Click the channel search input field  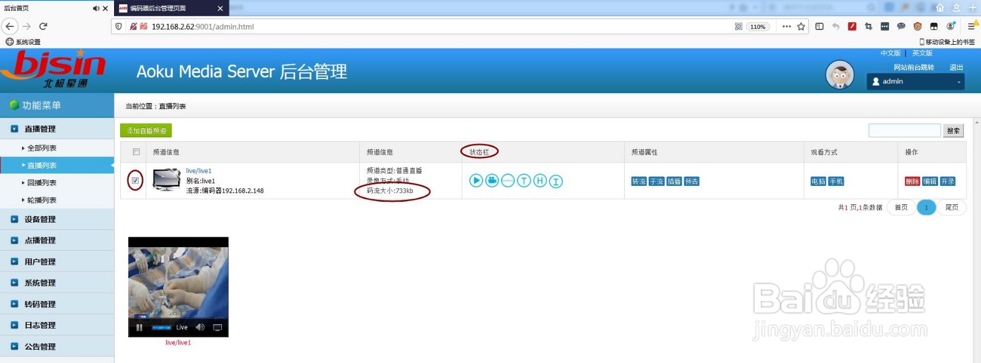coord(904,131)
